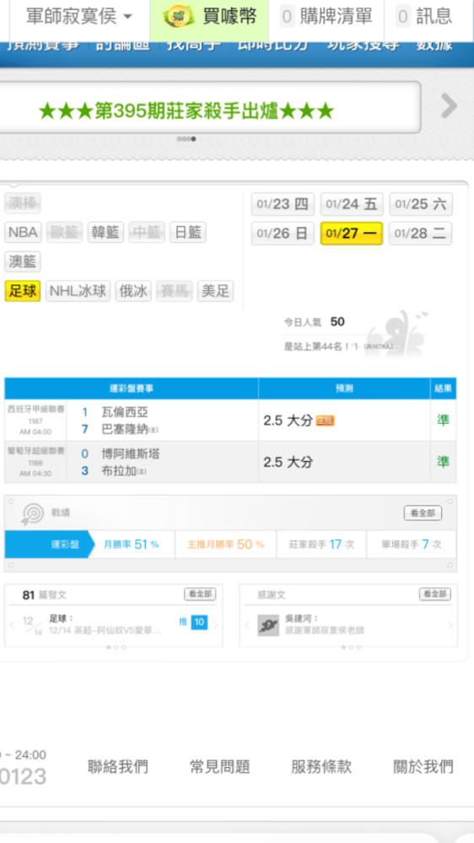Open the 第395期莊家殺手出爐 announcement
This screenshot has width=474, height=843.
(186, 111)
